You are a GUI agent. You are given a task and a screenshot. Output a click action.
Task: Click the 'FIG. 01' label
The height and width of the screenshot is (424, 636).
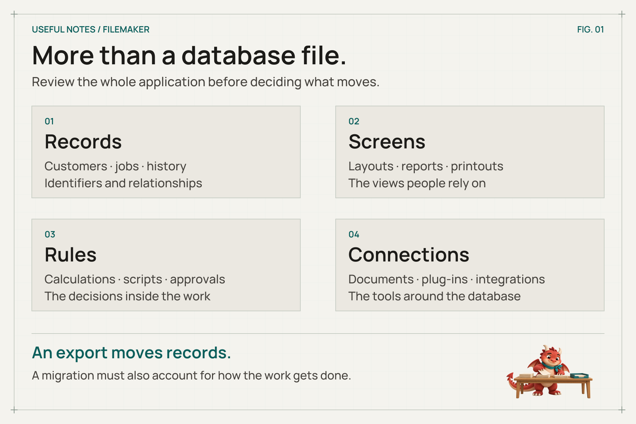point(590,29)
